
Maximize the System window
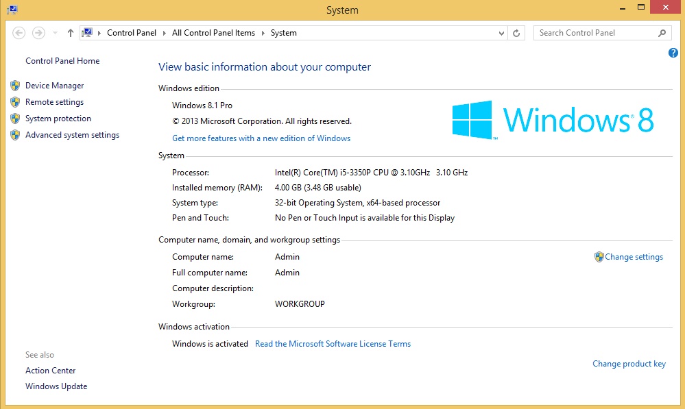tap(641, 7)
